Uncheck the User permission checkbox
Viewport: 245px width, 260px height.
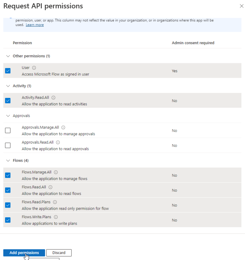(8, 71)
